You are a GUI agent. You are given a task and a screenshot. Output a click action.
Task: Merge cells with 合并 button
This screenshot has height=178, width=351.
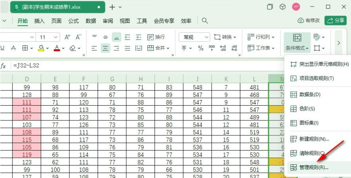[158, 48]
